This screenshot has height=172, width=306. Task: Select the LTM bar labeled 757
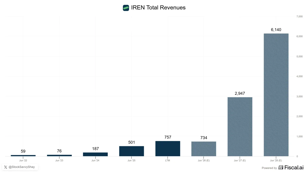pyautogui.click(x=168, y=149)
